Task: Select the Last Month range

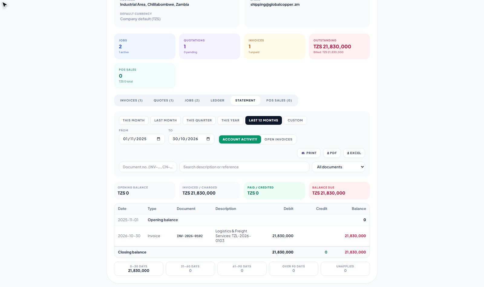Action: pos(165,120)
